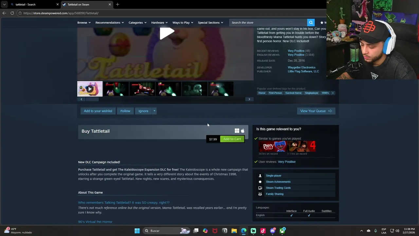Expand the Hardware menu
This screenshot has width=419, height=236.
click(x=159, y=23)
